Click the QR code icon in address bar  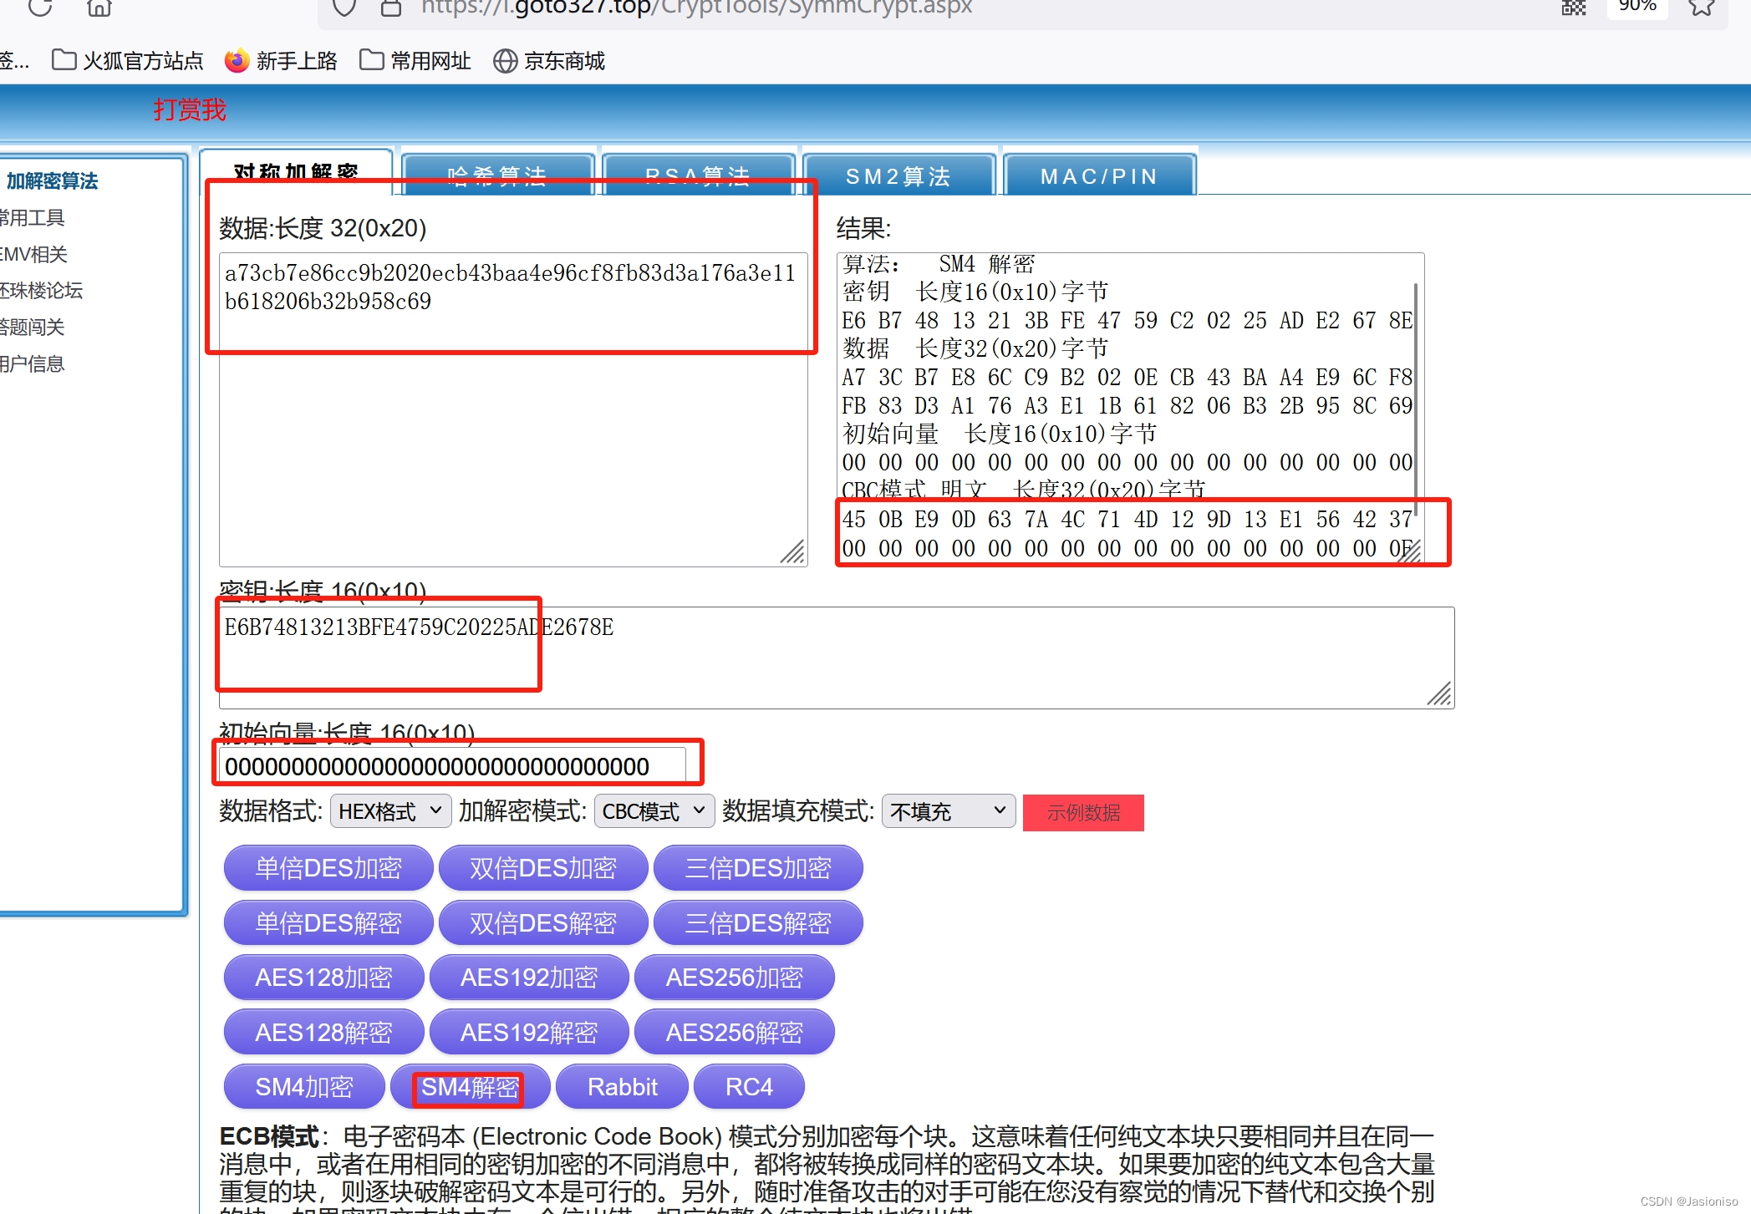(1573, 8)
